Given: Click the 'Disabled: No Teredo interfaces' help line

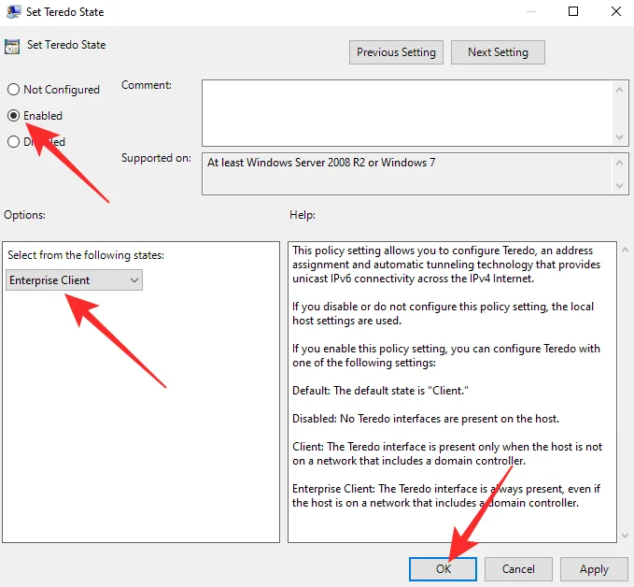Looking at the screenshot, I should click(x=426, y=419).
